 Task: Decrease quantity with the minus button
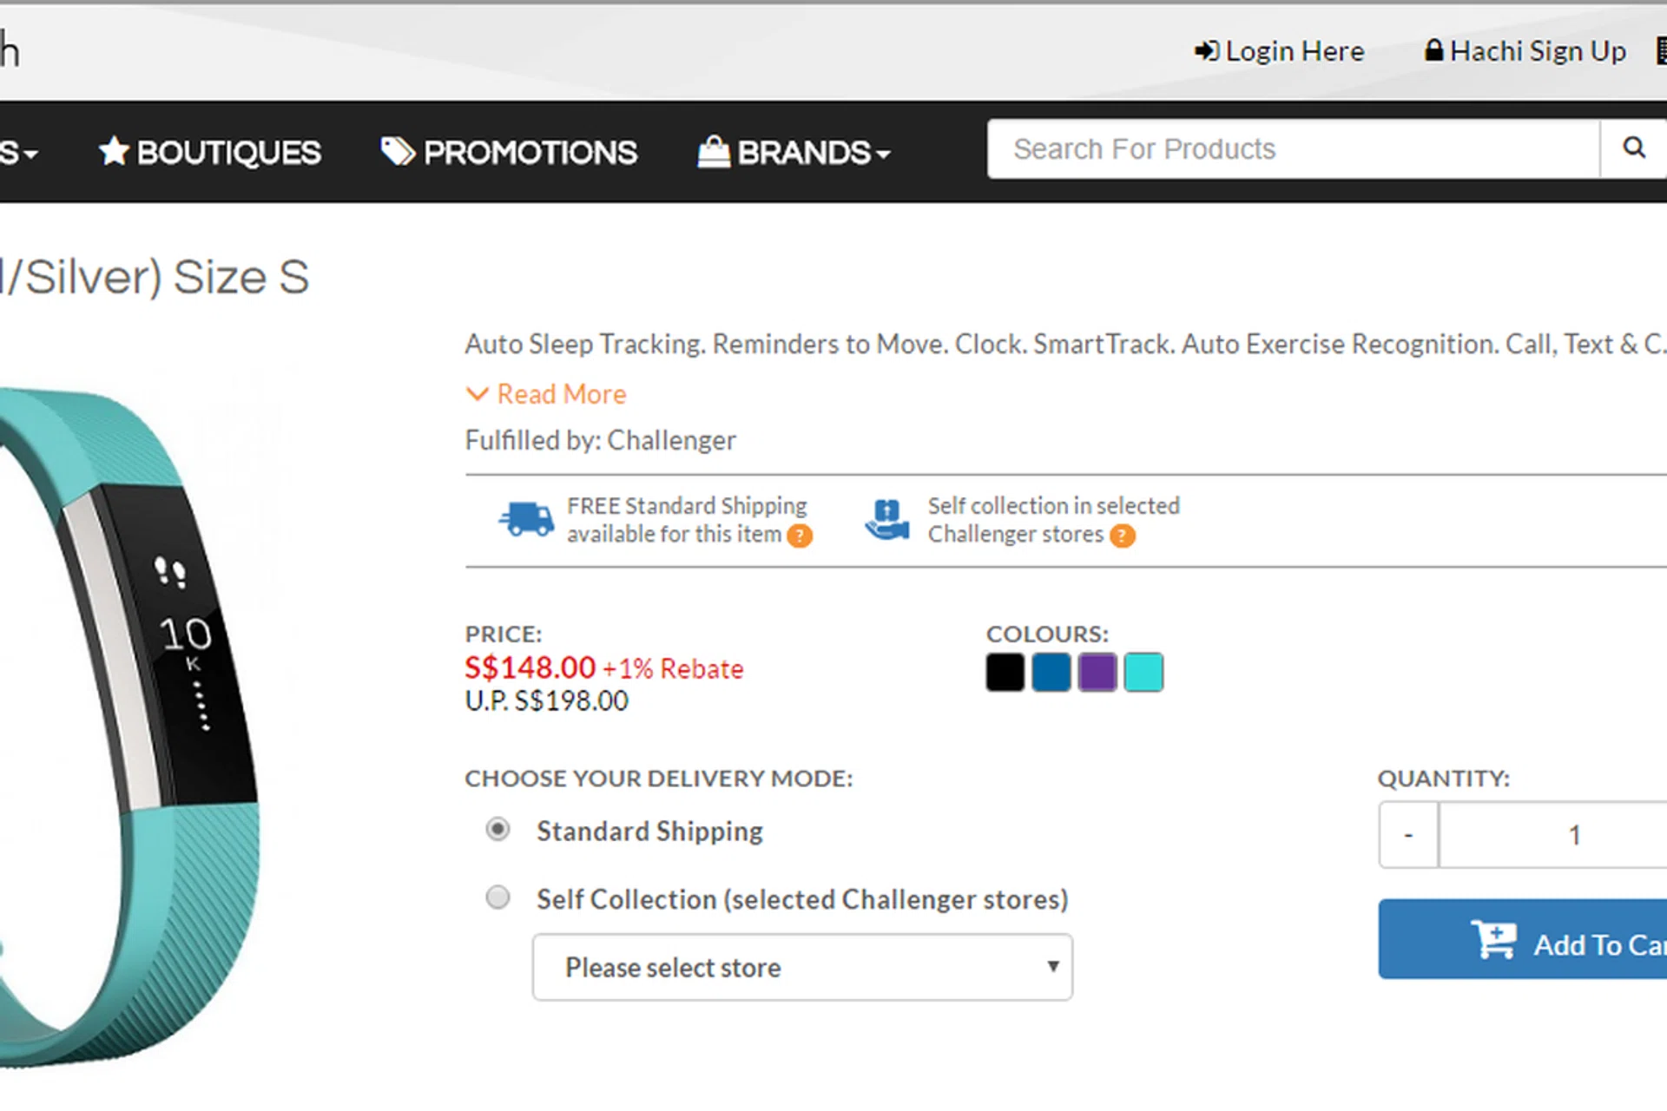coord(1408,835)
